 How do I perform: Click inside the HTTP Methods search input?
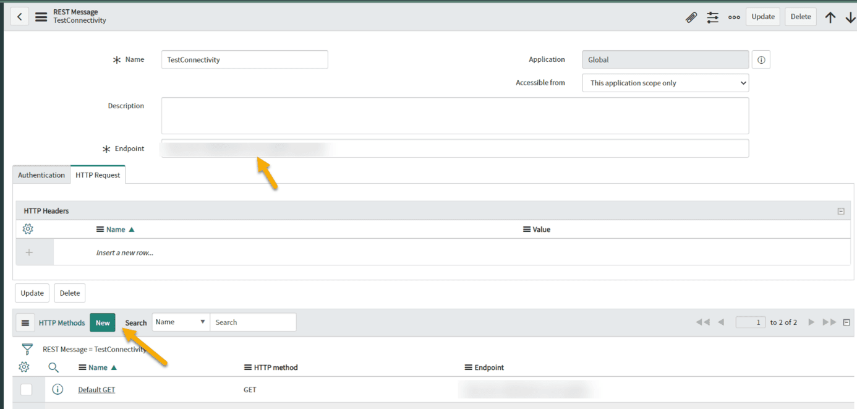click(x=253, y=322)
